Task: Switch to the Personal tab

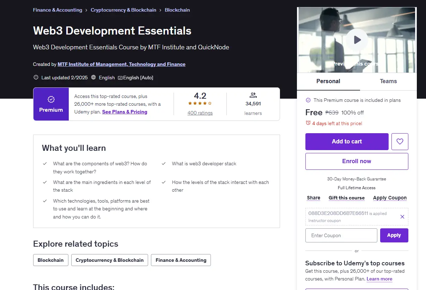Action: 328,81
